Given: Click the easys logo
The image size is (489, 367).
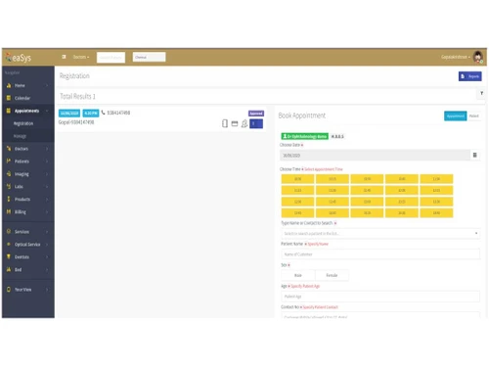Looking at the screenshot, I should pyautogui.click(x=19, y=58).
